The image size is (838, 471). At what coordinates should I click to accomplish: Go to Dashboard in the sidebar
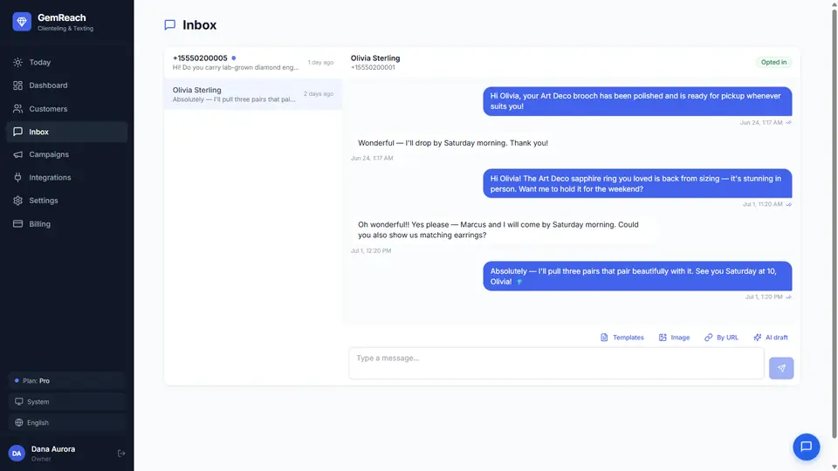[x=67, y=85]
